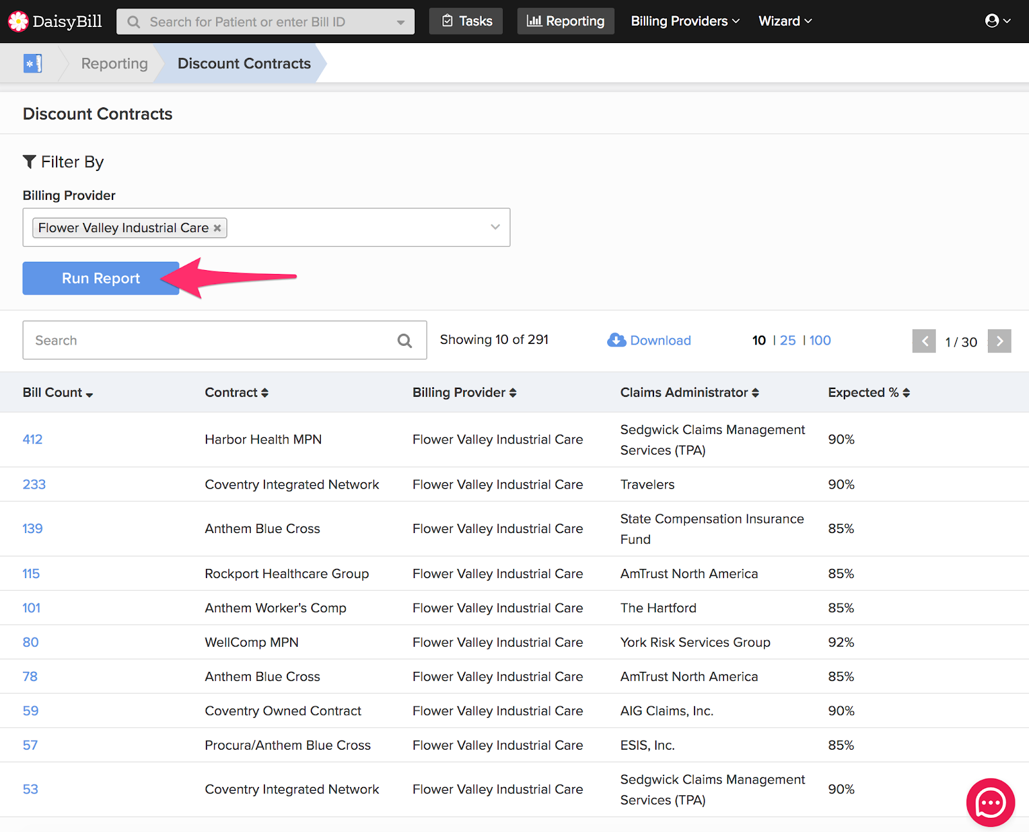Click State Compensation Insurance Fund cell
The image size is (1029, 832).
pos(712,529)
